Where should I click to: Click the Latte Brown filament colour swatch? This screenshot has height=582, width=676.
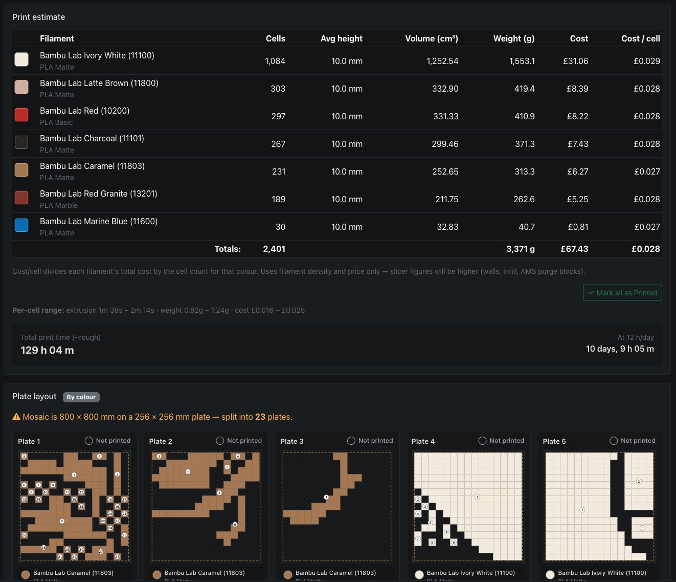21,87
